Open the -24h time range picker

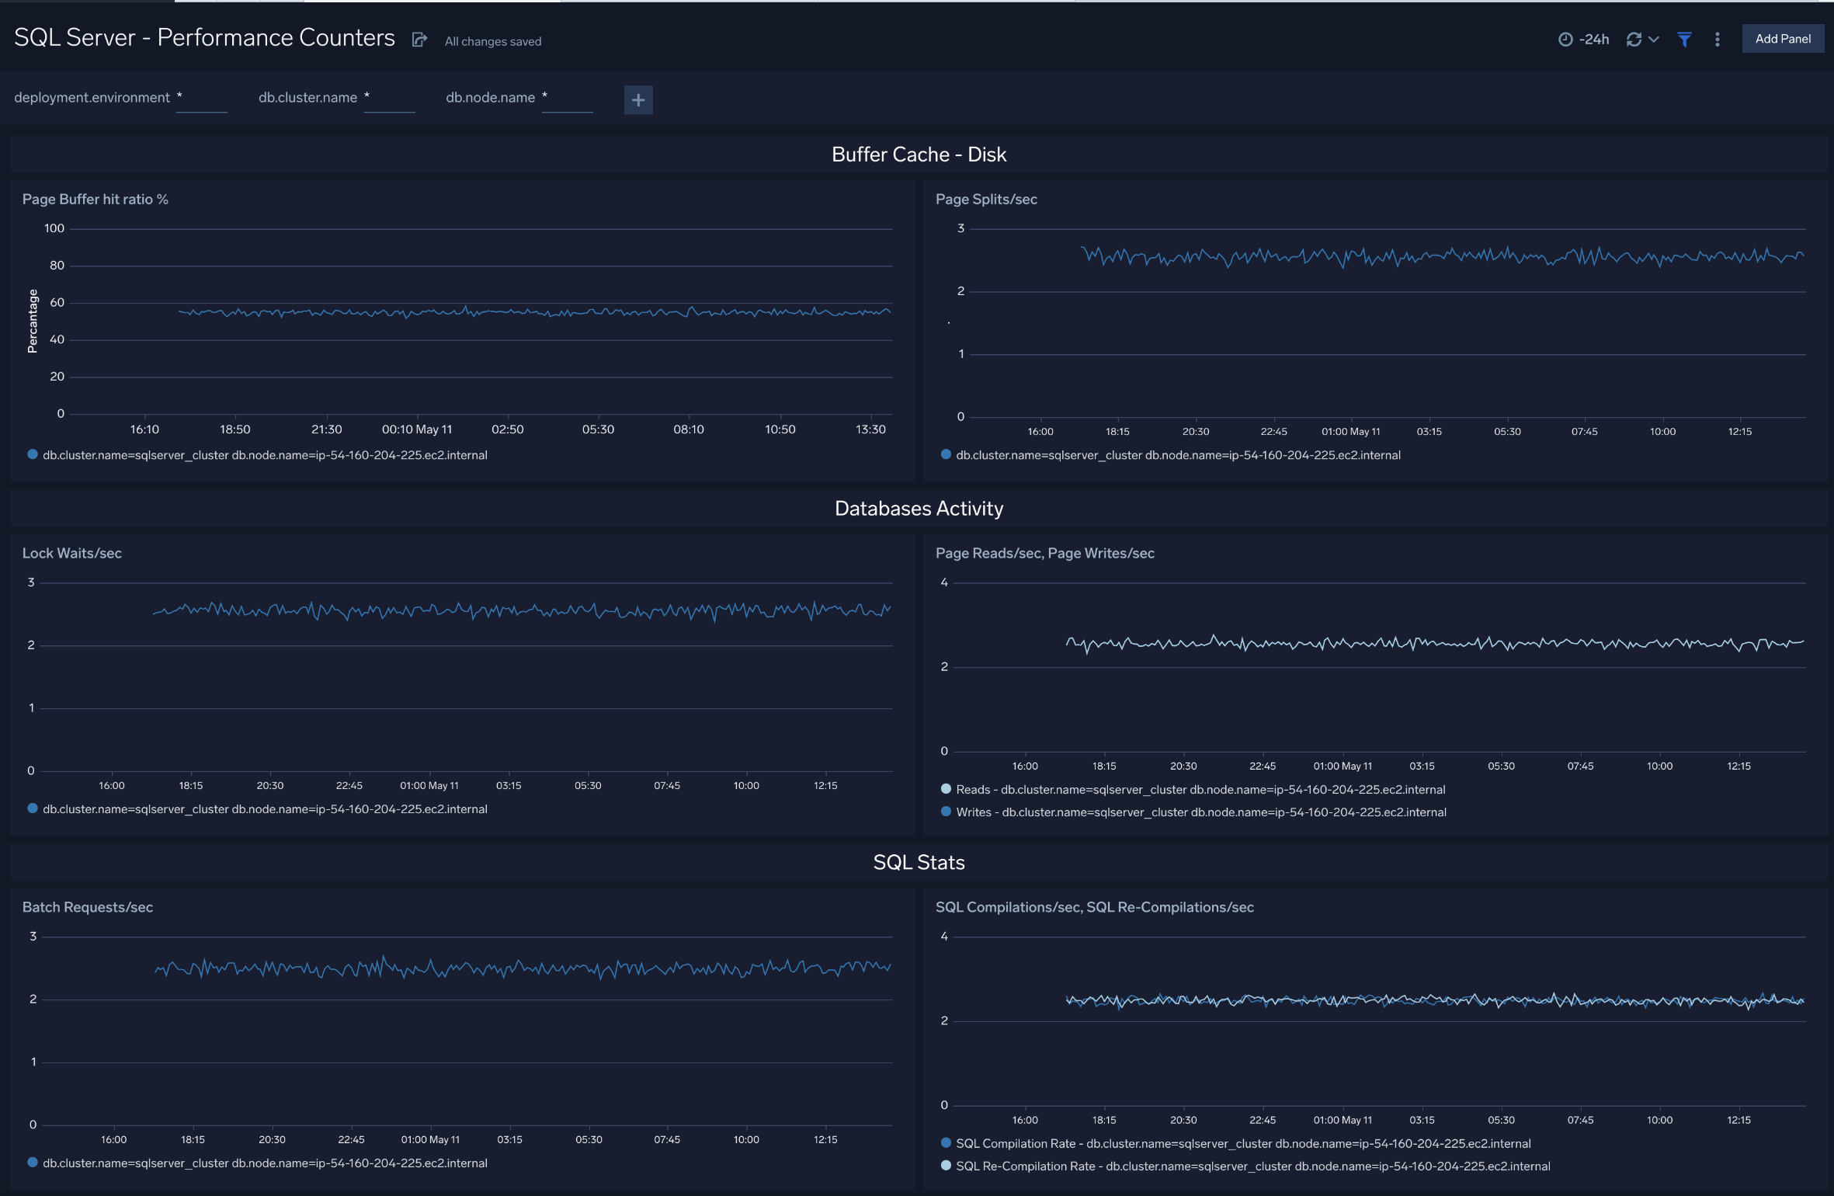(x=1583, y=39)
